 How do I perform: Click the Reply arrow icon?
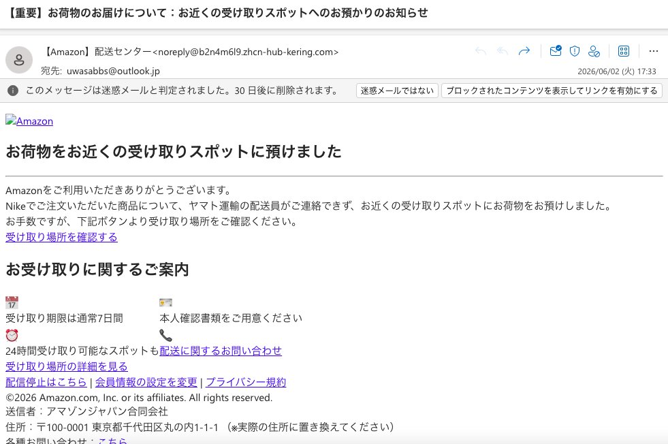[x=481, y=51]
